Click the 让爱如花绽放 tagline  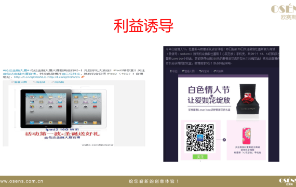[x=209, y=100]
